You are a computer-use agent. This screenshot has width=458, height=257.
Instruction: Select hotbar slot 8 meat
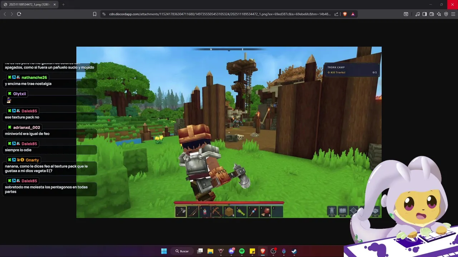(265, 212)
